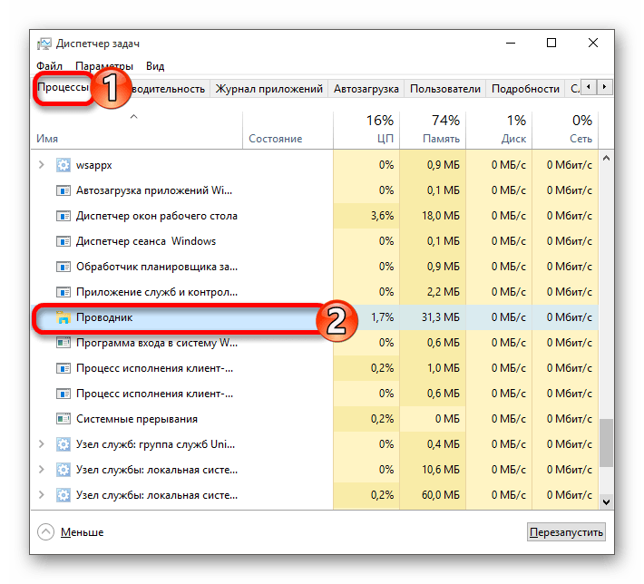Select the Системные прерывания row
Screen dimensions: 644x584
click(x=315, y=419)
